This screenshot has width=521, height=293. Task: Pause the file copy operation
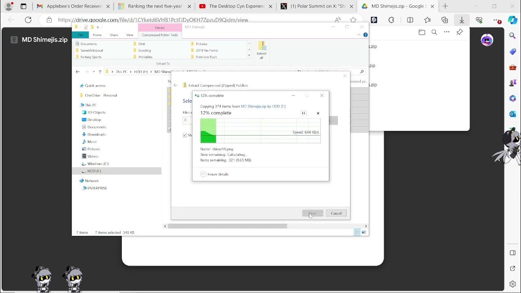[x=304, y=113]
